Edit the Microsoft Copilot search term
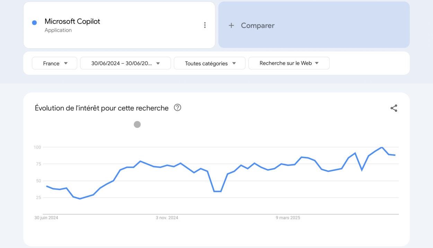The height and width of the screenshot is (248, 433). point(72,21)
